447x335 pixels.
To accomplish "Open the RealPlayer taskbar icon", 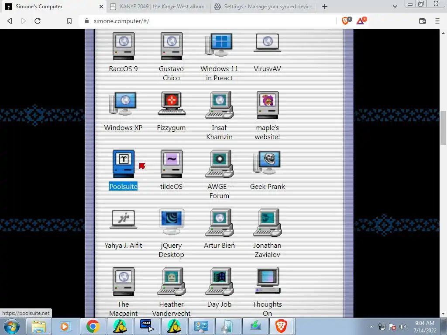I will (x=147, y=326).
